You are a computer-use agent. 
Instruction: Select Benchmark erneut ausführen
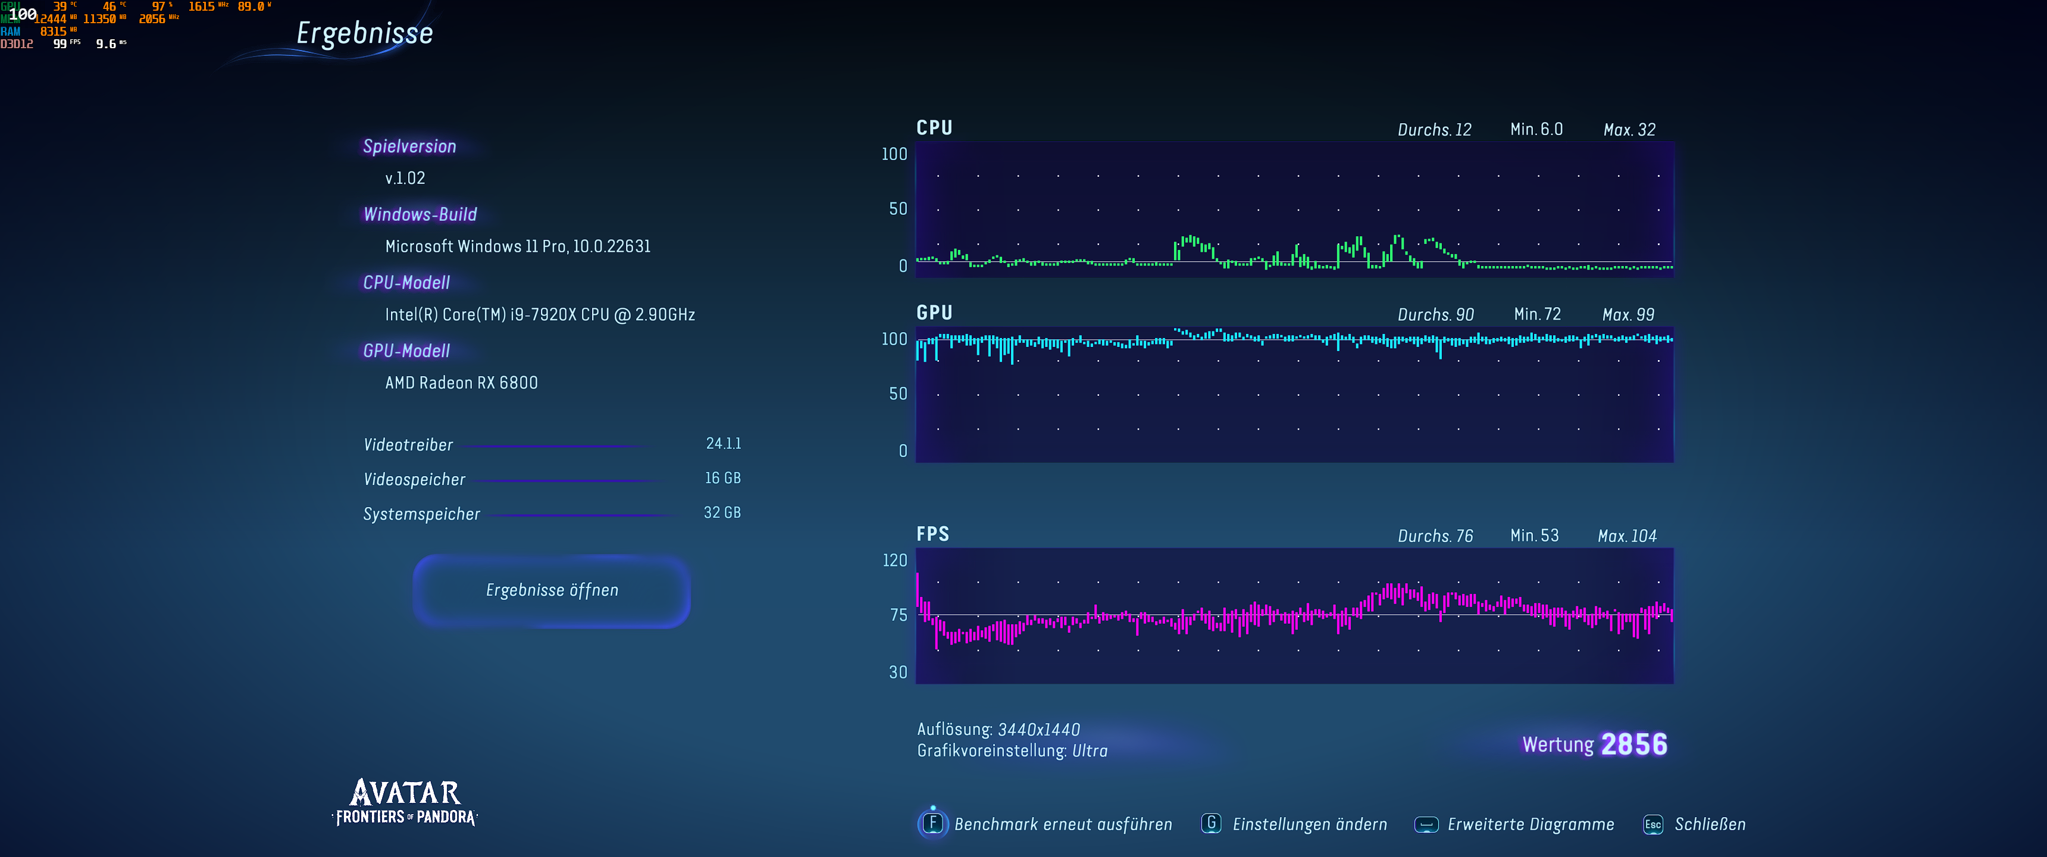1062,824
